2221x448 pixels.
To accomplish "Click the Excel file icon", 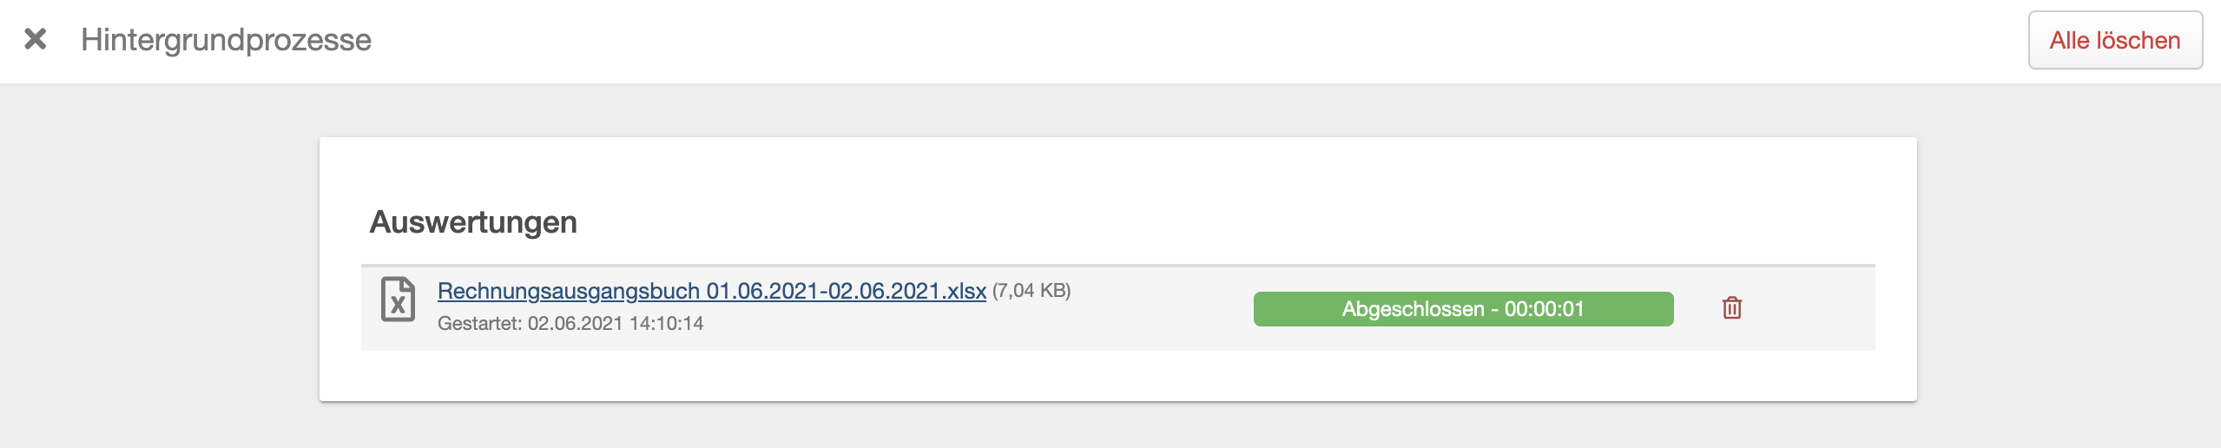I will [398, 300].
